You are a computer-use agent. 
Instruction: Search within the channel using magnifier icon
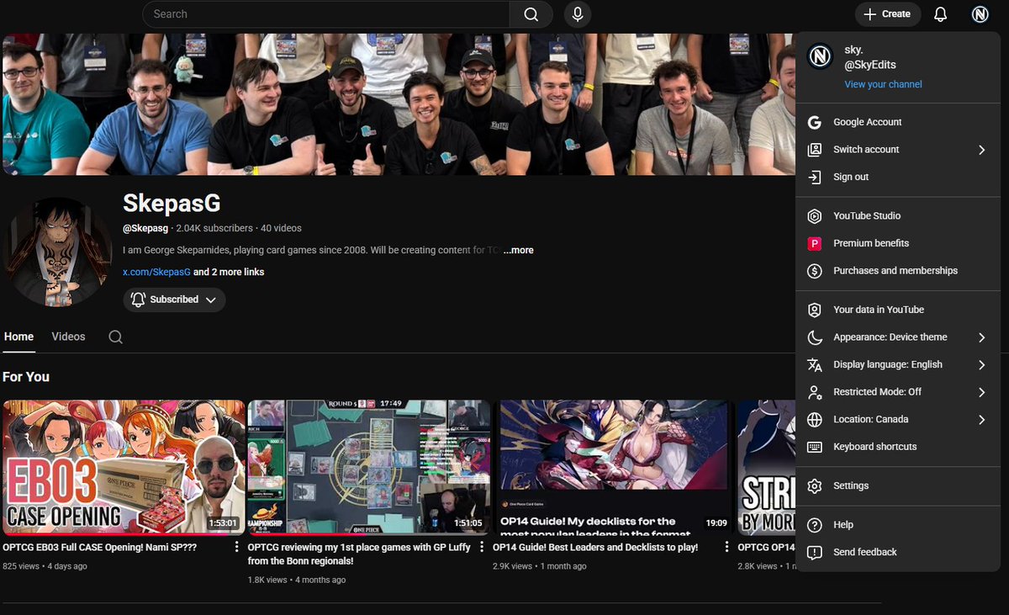(x=116, y=337)
